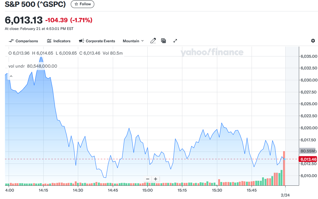
Task: Click the Corporate Events megaphone icon
Action: (x=82, y=41)
